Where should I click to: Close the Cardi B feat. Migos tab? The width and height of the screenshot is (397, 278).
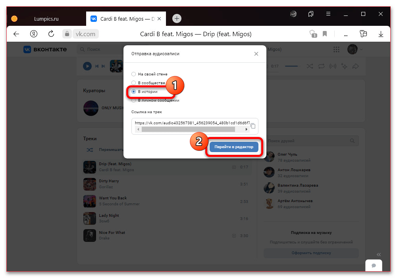(159, 19)
